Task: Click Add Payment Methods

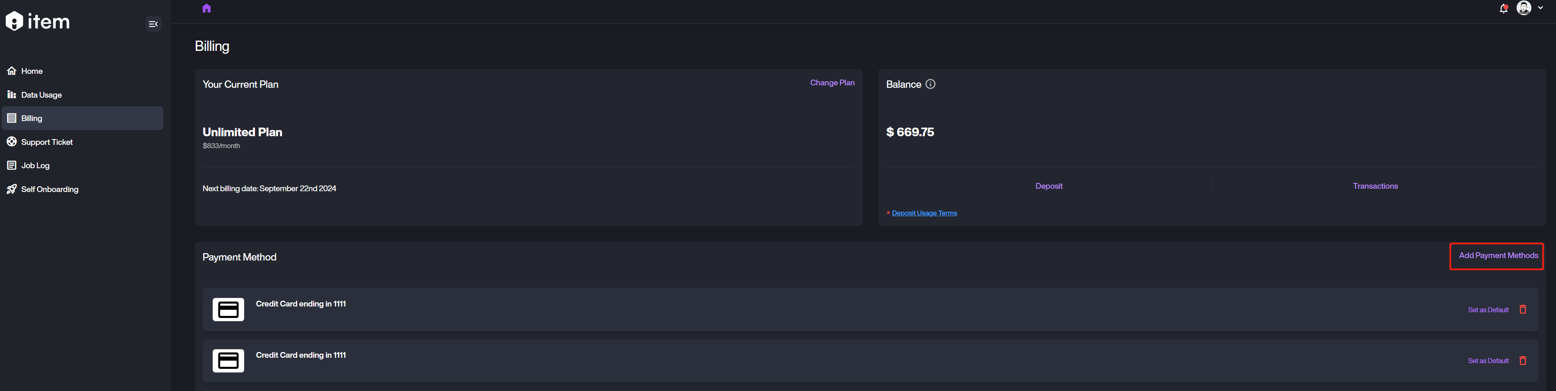Action: pyautogui.click(x=1498, y=256)
